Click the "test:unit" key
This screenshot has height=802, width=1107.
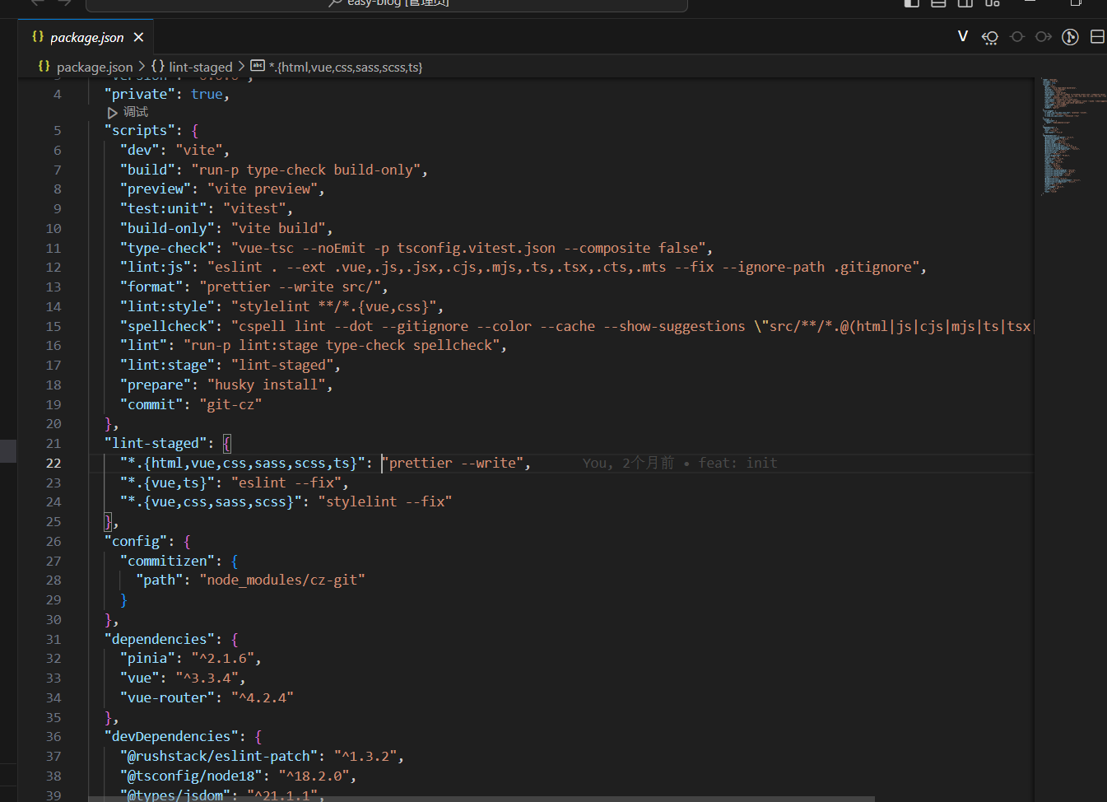click(163, 208)
